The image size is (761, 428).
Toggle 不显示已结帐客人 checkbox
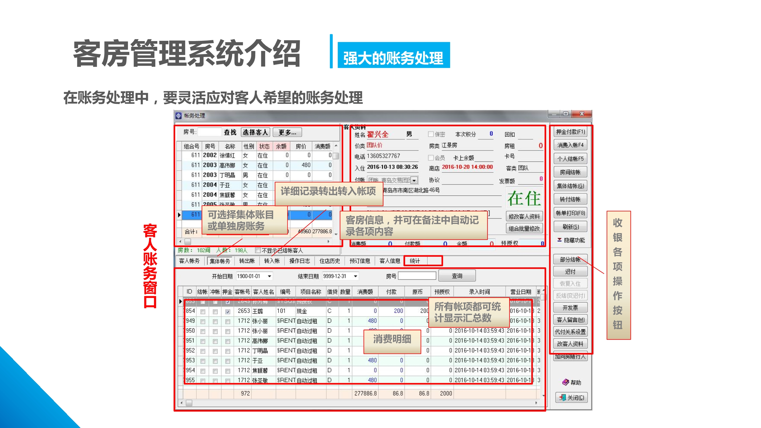[x=257, y=251]
